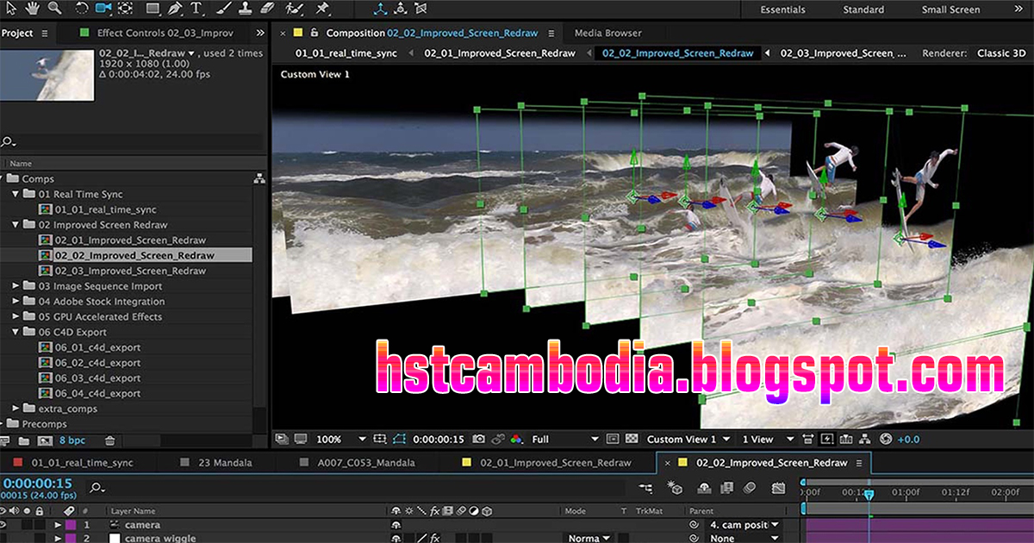
Task: Show hidden panel tabs with double chevron
Action: click(260, 33)
